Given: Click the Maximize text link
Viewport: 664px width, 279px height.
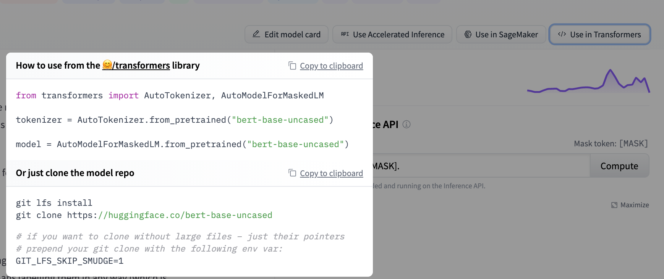Looking at the screenshot, I should [x=635, y=205].
